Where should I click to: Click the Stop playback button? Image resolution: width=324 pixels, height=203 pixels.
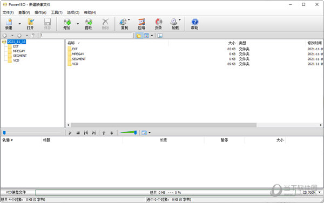[x=78, y=133]
